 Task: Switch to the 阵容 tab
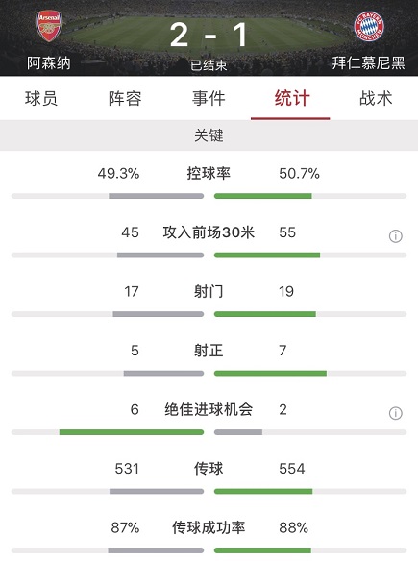125,98
